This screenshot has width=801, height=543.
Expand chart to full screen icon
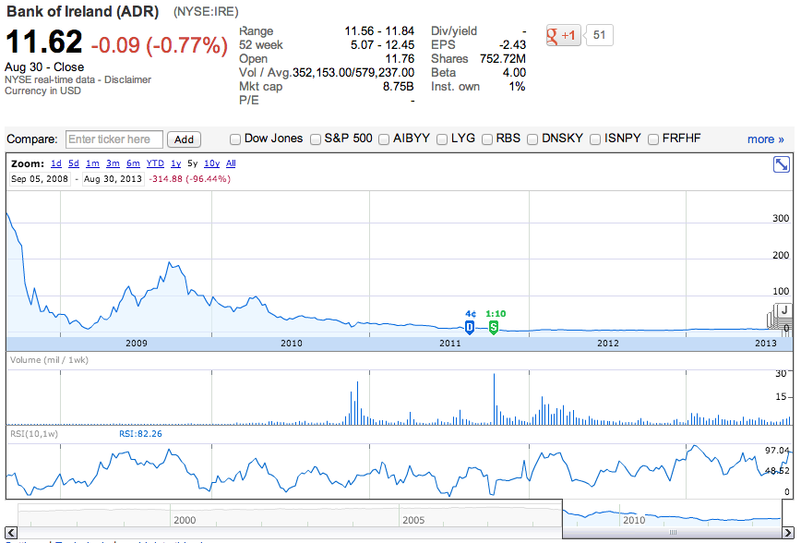click(781, 164)
